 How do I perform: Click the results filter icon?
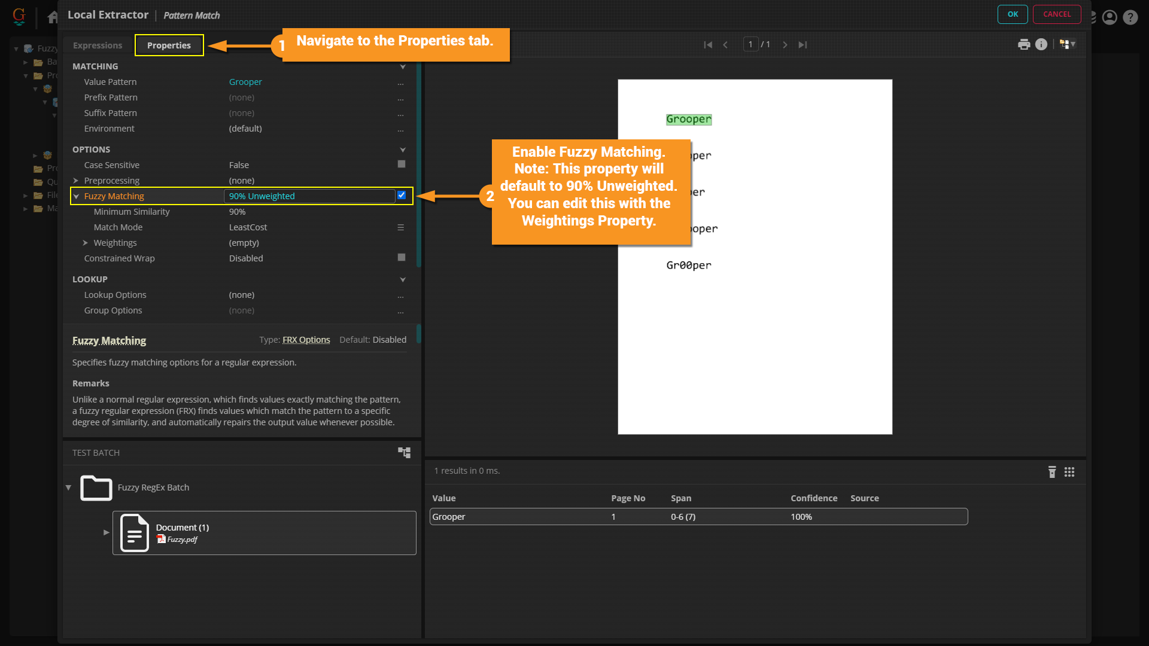(1052, 472)
